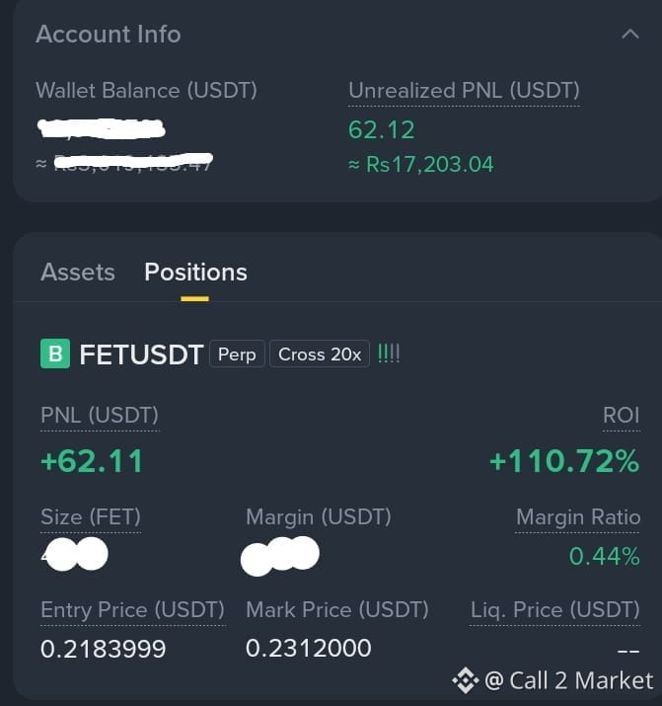This screenshot has height=706, width=662.
Task: Tap the Entry Price (USDT) label
Action: click(132, 610)
